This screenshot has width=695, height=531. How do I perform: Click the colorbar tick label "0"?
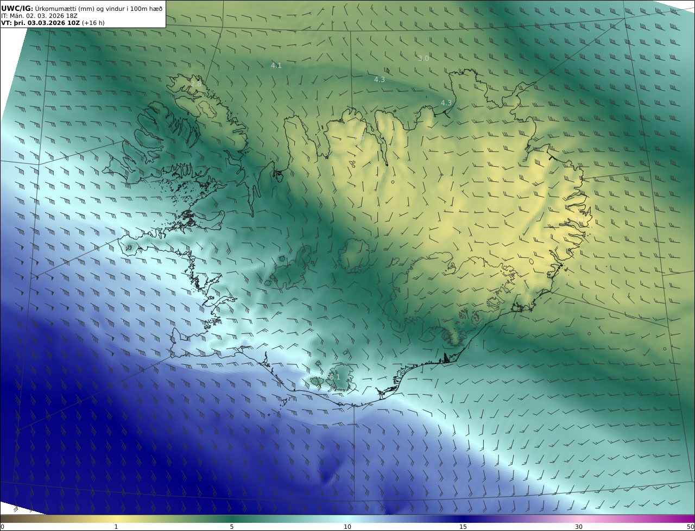[2, 527]
